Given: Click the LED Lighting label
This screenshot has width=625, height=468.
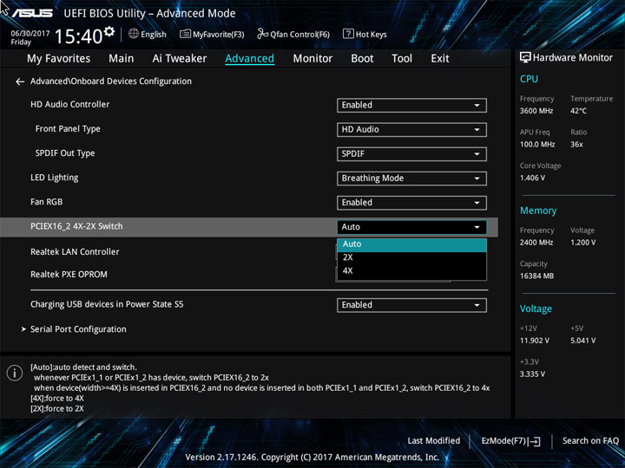Looking at the screenshot, I should click(54, 178).
